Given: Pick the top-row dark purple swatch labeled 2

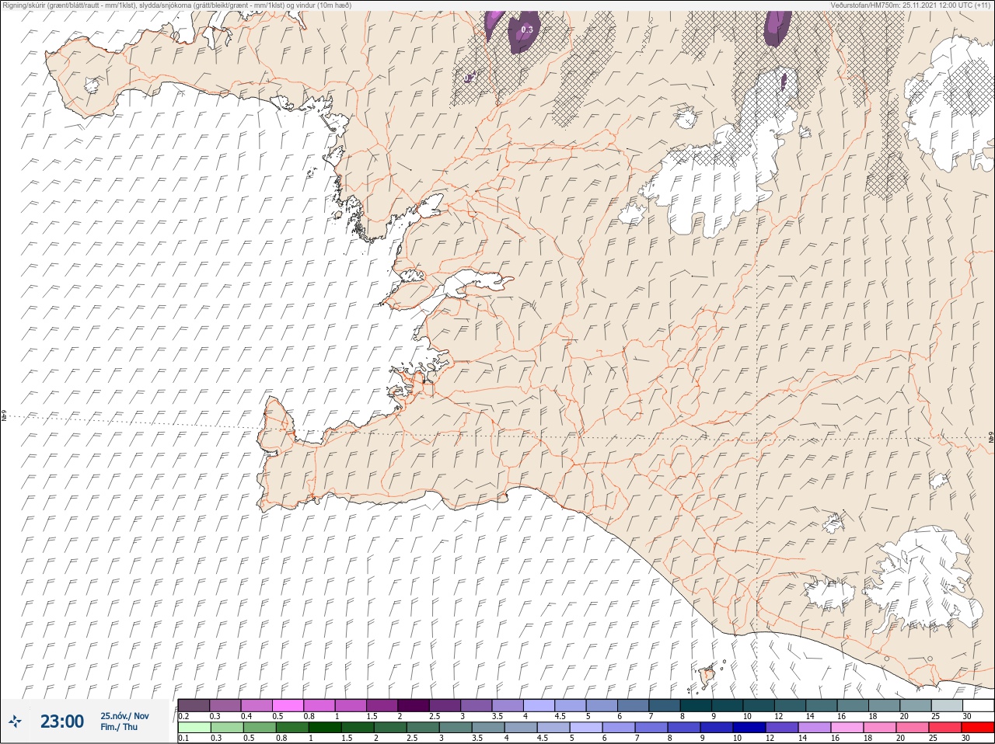Looking at the screenshot, I should pos(414,705).
